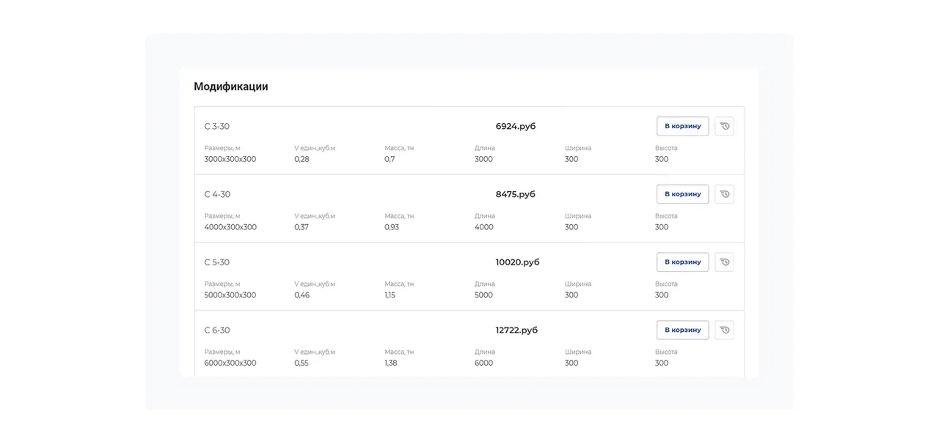Click the 0,93 mass value for С 4-30
Screen dimensions: 939x444
coord(392,227)
